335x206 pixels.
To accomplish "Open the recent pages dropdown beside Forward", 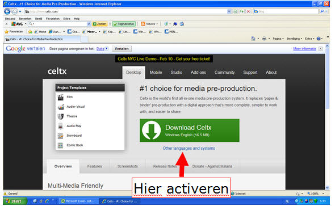I will coord(20,11).
